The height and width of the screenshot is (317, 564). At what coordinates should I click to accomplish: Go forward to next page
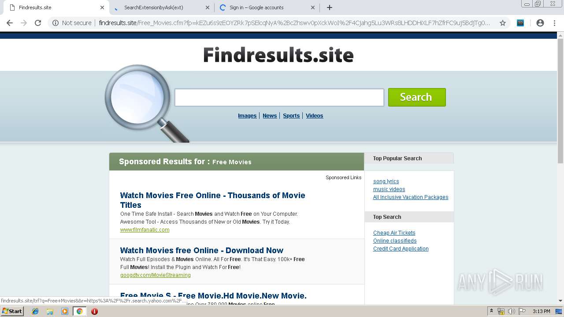(x=24, y=23)
